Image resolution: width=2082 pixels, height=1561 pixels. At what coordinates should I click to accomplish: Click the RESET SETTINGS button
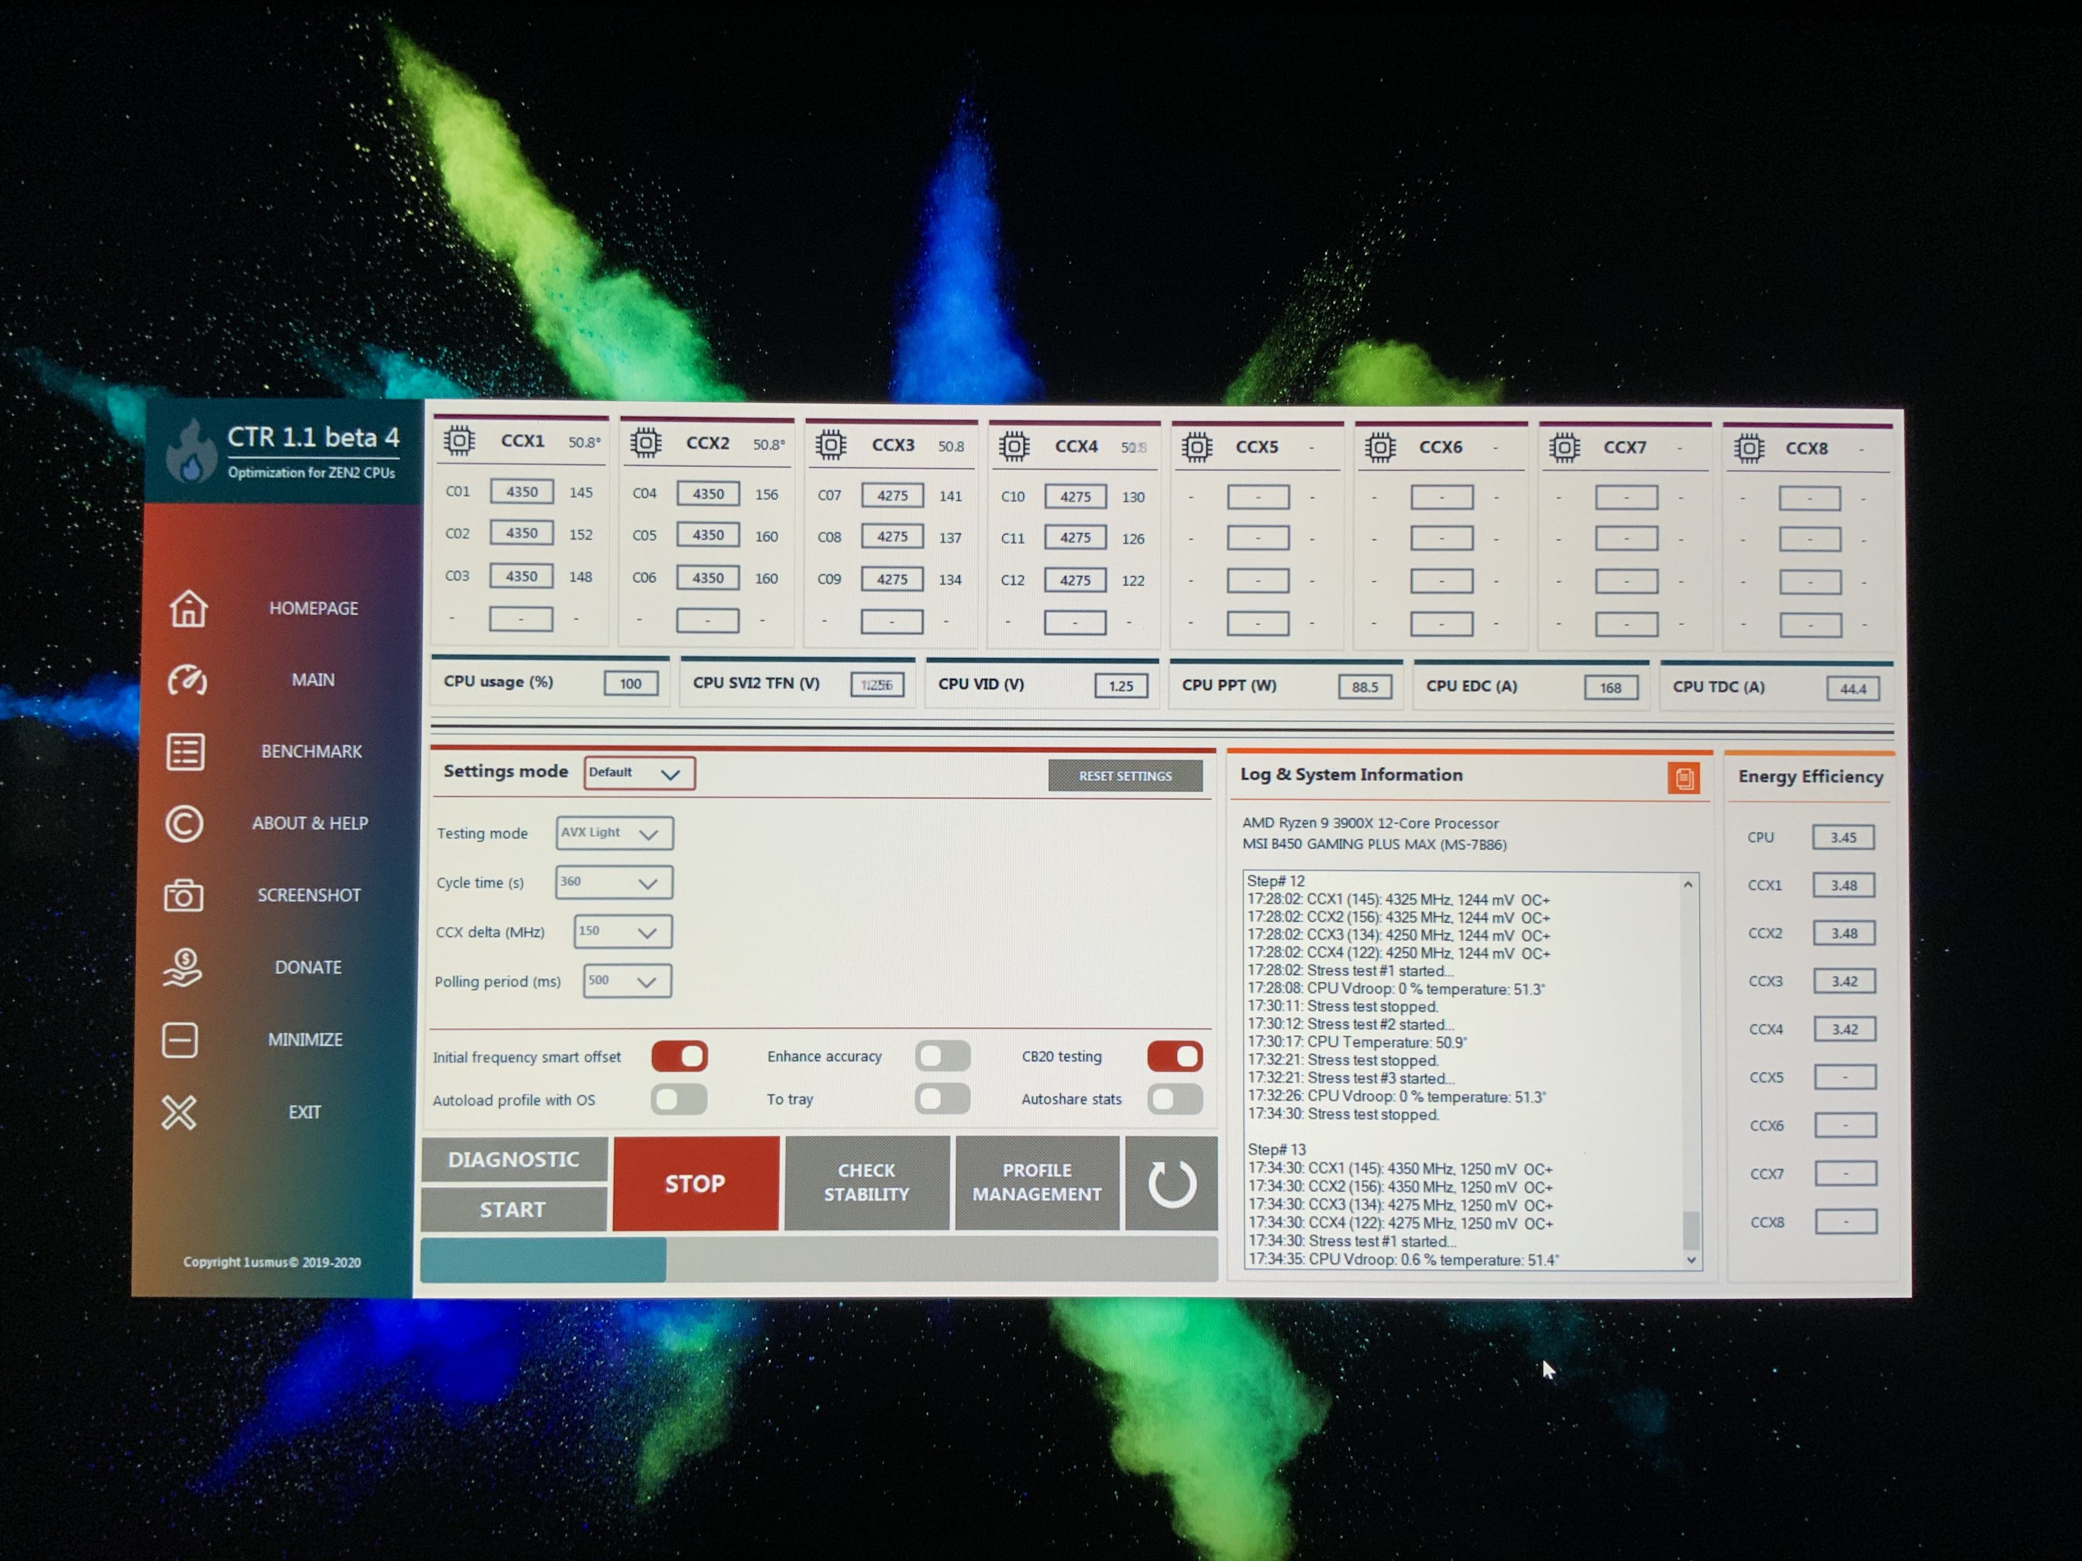click(1126, 776)
